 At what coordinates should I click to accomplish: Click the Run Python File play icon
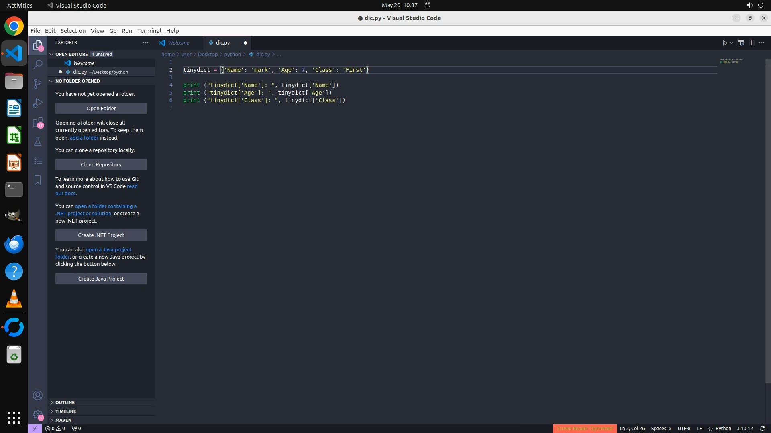[725, 43]
